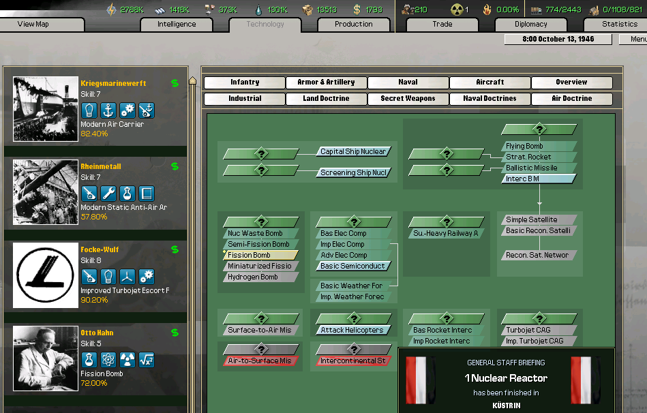Click the atom specialty icon under Otto Hahn
The height and width of the screenshot is (413, 647).
(108, 360)
